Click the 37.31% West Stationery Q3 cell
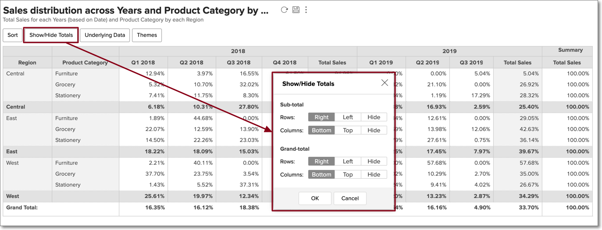Viewport: 602px width, 230px height. click(x=239, y=185)
